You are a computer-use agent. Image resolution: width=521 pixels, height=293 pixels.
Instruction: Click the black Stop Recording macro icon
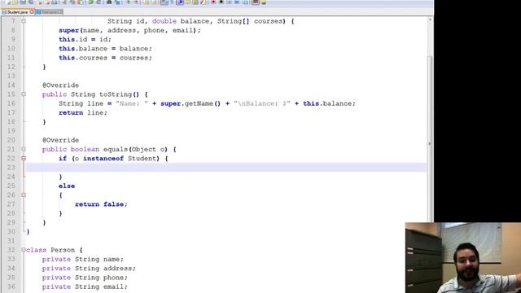click(x=221, y=2)
